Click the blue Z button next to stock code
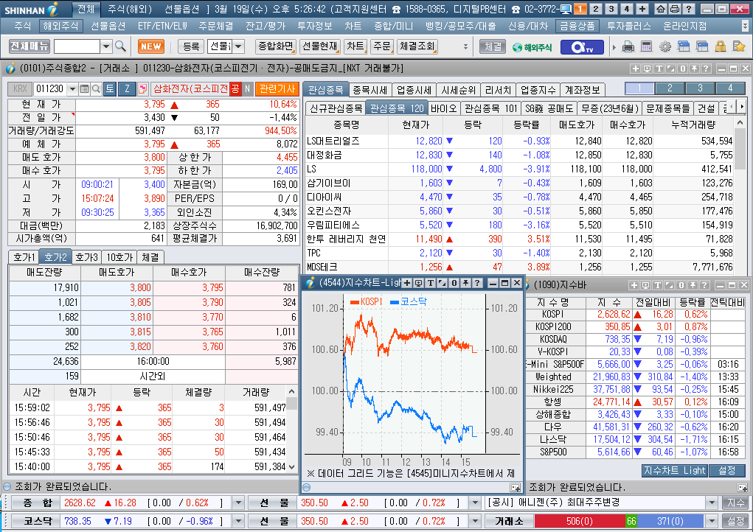This screenshot has width=753, height=532. [127, 88]
